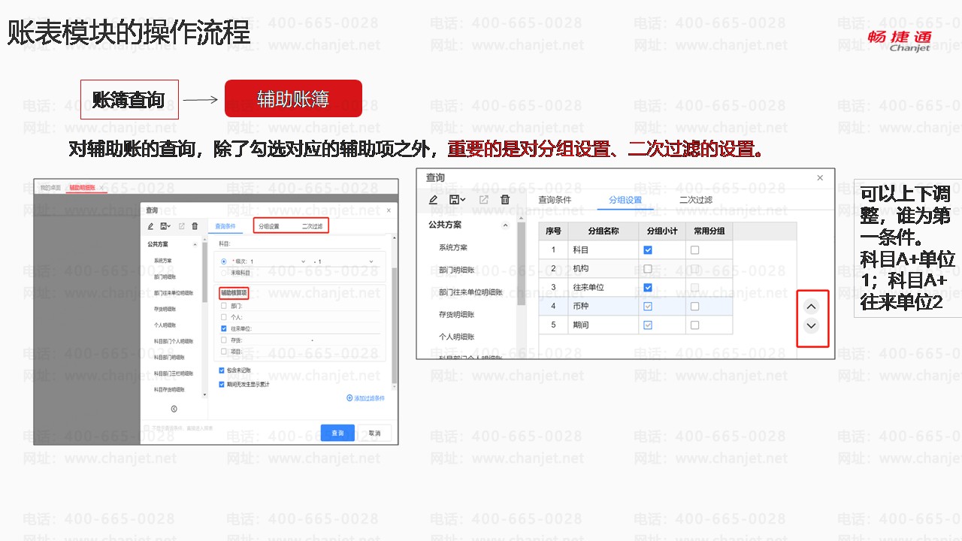Screen dimensions: 962x541
Task: Toggle 分组小计 checkbox for the 往来单位 row
Action: point(648,288)
